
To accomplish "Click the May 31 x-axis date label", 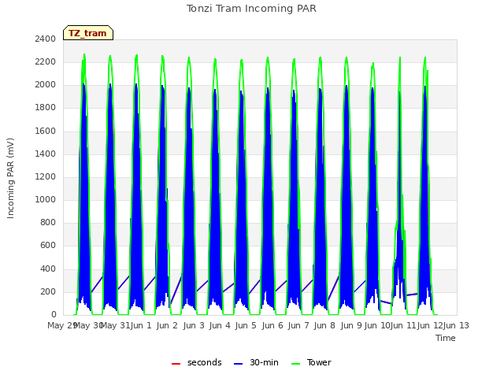I will tap(114, 325).
